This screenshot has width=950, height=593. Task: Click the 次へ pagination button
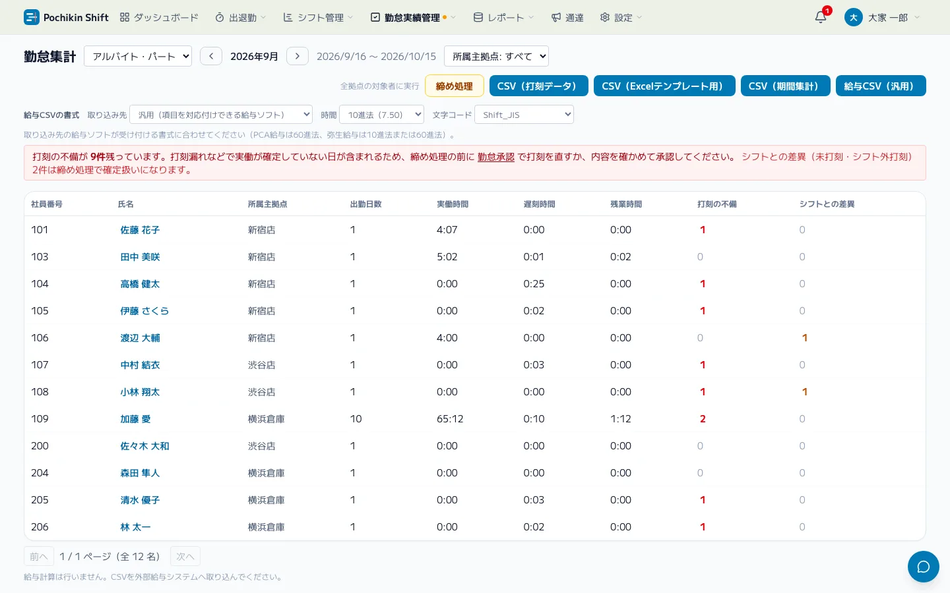185,557
